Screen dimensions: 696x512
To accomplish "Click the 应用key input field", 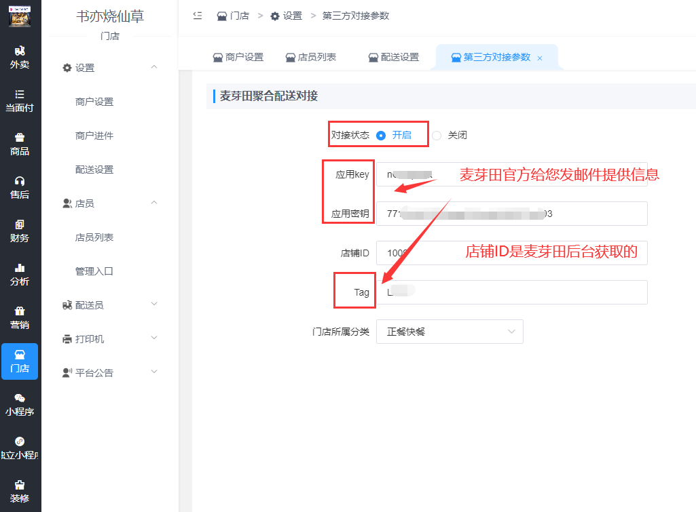I will tap(512, 174).
